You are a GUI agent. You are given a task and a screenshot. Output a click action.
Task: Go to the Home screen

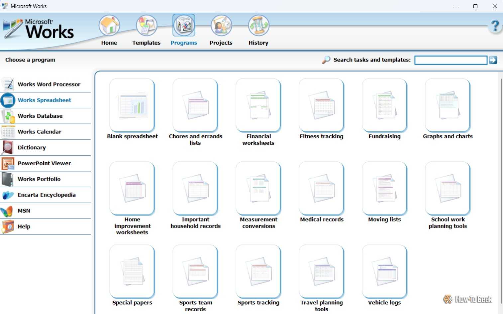tap(109, 30)
